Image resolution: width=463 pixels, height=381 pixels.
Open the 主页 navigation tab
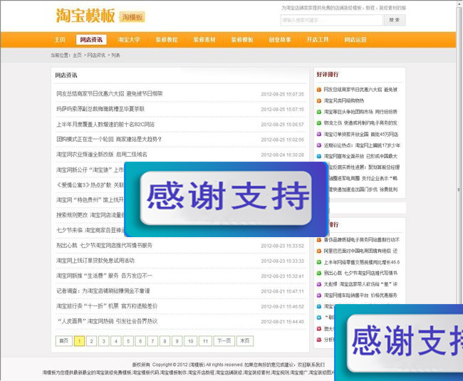pyautogui.click(x=60, y=40)
